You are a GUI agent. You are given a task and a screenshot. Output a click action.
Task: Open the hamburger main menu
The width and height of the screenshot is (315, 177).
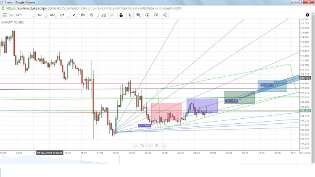[x=5, y=15]
